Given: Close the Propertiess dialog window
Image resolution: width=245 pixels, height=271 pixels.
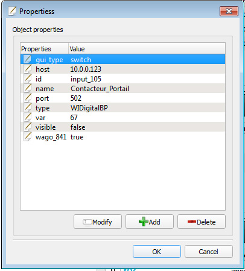Looking at the screenshot, I should point(229,11).
